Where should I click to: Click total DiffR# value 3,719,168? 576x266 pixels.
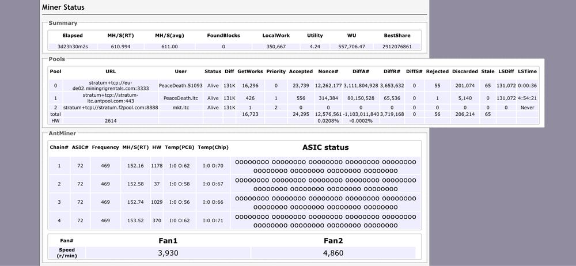tap(392, 115)
